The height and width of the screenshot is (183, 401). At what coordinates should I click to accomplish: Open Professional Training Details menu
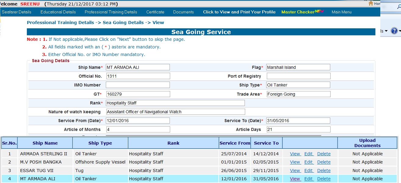[x=111, y=12]
